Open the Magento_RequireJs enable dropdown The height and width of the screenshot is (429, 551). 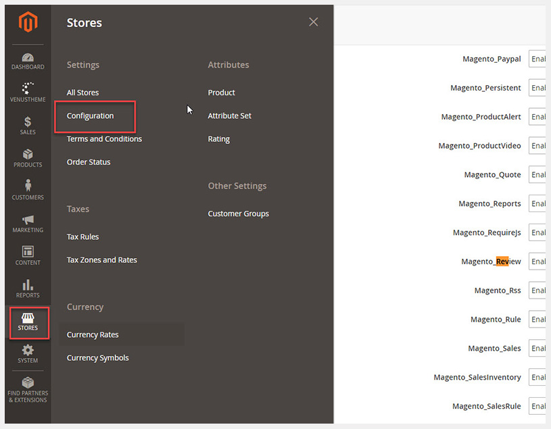[537, 233]
